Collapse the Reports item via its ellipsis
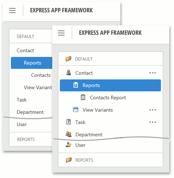This screenshot has height=178, width=174. click(x=153, y=85)
